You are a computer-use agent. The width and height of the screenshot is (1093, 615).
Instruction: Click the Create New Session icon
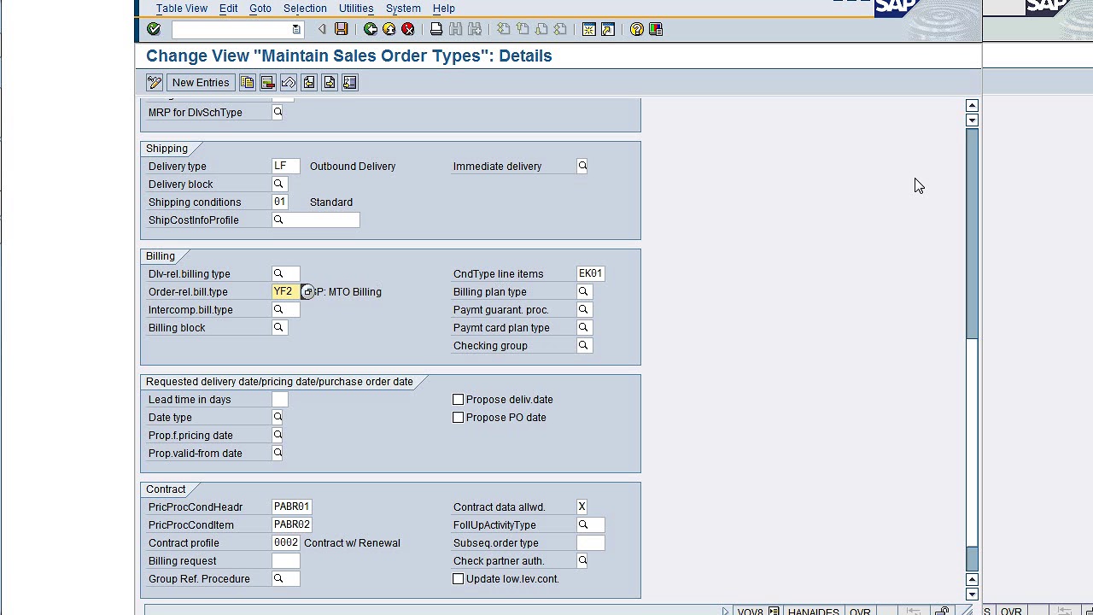coord(589,29)
